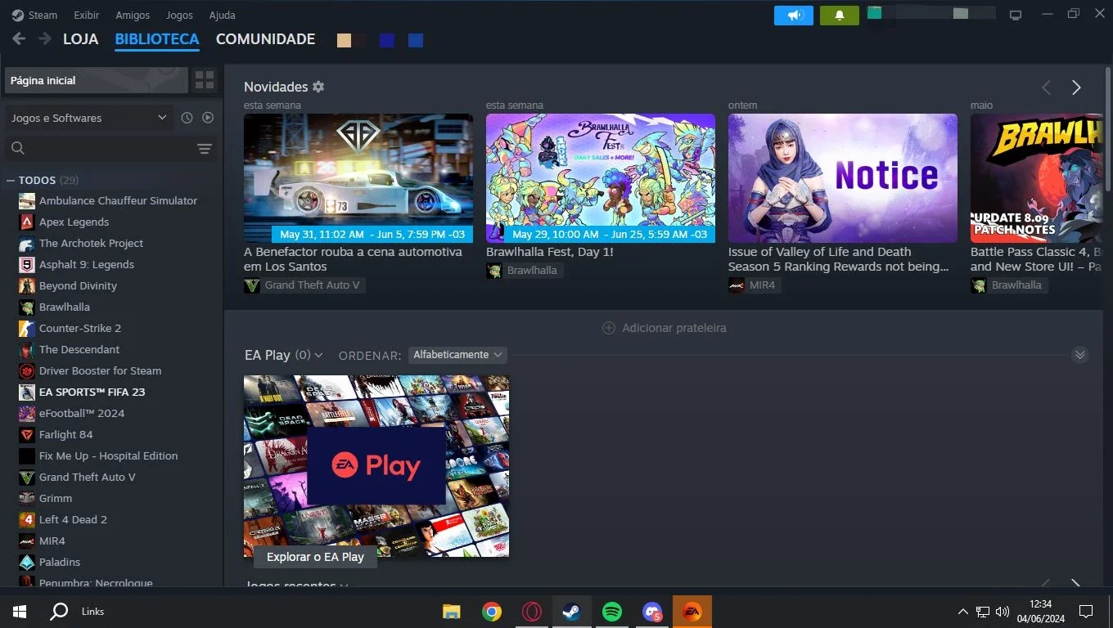Open the Alfabeticamente sort dropdown
The height and width of the screenshot is (628, 1113).
click(x=457, y=355)
